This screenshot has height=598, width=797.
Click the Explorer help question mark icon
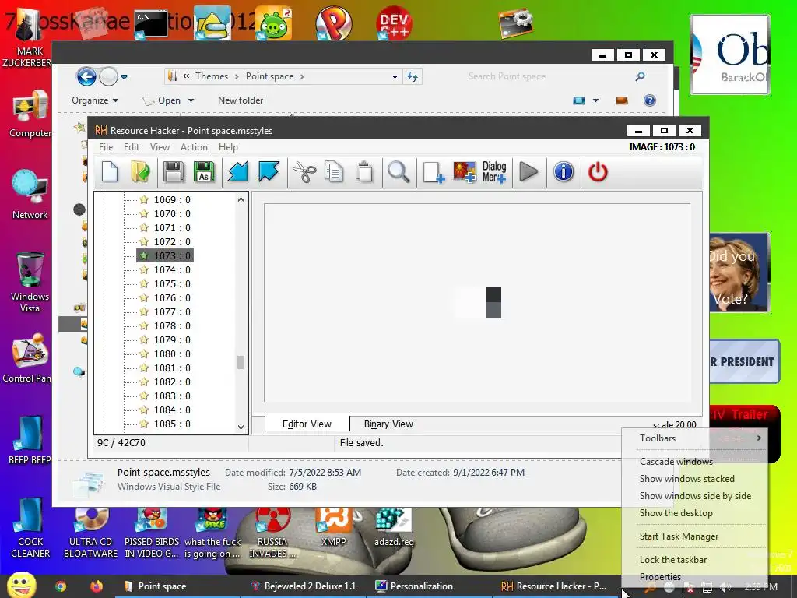650,100
